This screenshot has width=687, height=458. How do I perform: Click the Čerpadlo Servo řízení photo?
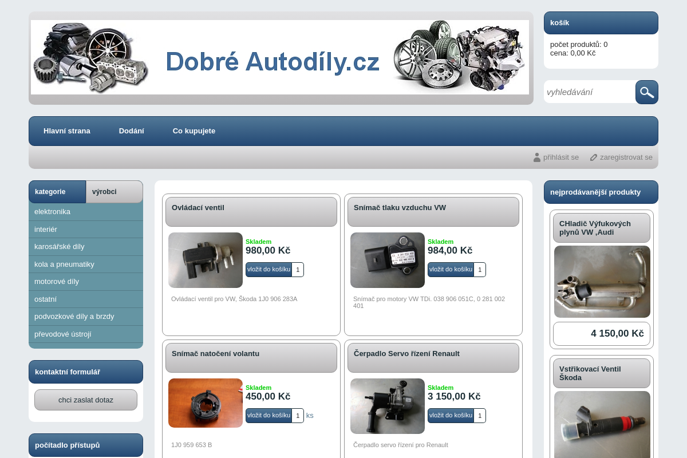coord(388,406)
